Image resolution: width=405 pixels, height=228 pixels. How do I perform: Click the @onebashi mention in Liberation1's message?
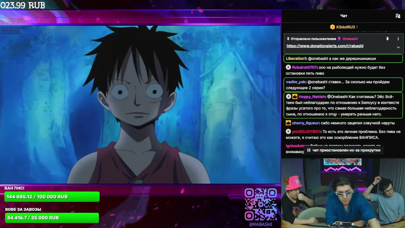tap(318, 59)
